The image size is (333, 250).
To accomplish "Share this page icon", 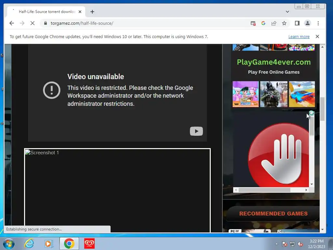I will point(274,23).
